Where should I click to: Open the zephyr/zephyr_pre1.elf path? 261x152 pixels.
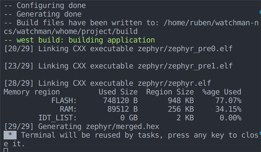pyautogui.click(x=185, y=66)
